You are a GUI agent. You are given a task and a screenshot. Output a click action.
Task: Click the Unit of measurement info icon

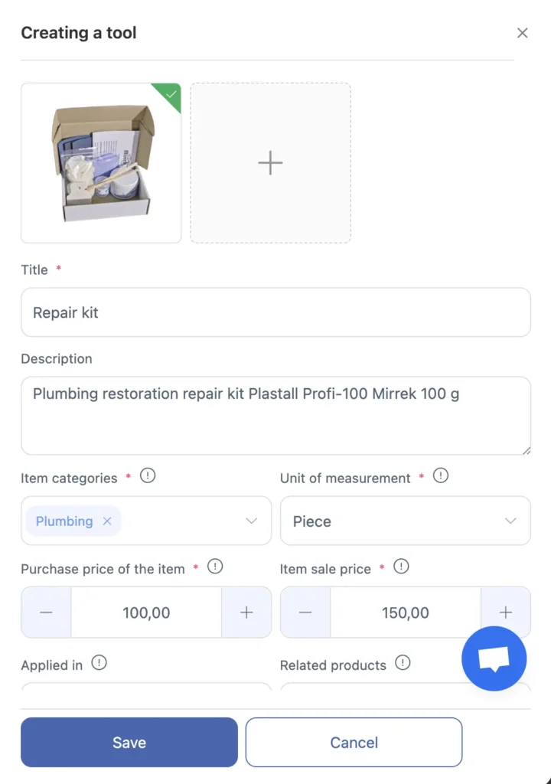click(x=440, y=475)
